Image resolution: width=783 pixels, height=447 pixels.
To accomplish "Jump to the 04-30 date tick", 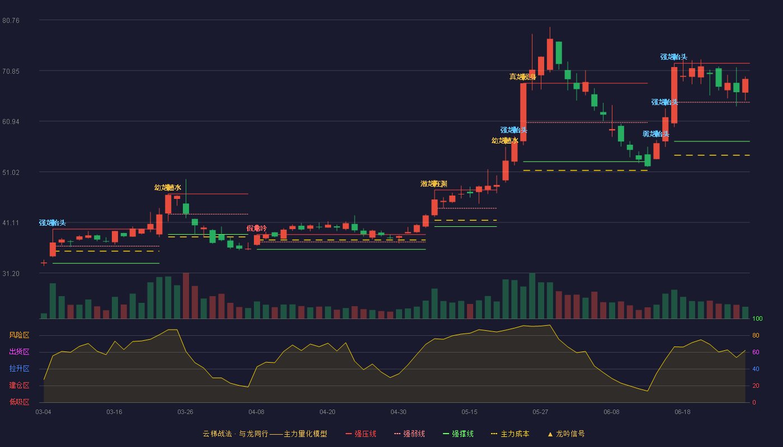I will pyautogui.click(x=399, y=412).
